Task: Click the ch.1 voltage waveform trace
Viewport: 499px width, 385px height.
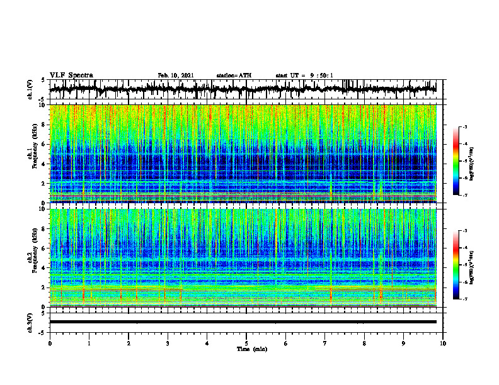Action: pos(243,89)
